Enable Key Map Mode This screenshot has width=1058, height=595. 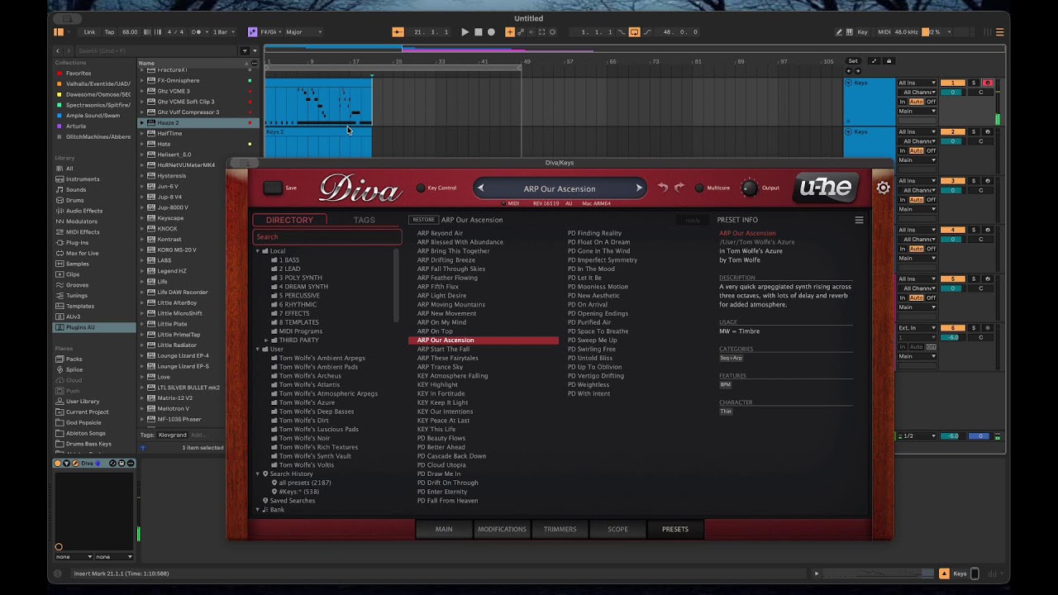pos(862,32)
